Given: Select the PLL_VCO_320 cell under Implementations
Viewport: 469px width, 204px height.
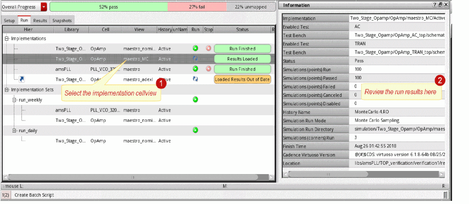Looking at the screenshot, I should point(105,69).
